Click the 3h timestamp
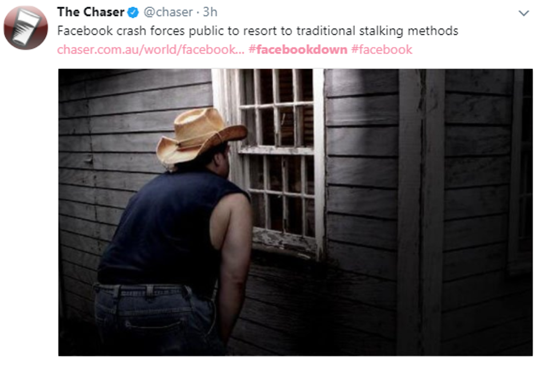This screenshot has width=540, height=367. click(210, 12)
